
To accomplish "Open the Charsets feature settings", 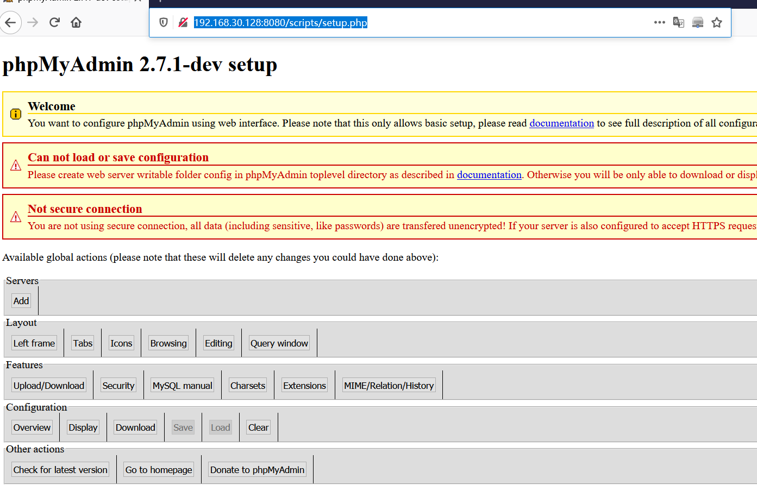I will click(247, 385).
